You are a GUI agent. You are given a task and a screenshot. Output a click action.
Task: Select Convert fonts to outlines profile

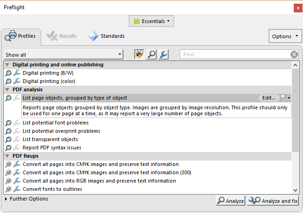(x=52, y=189)
